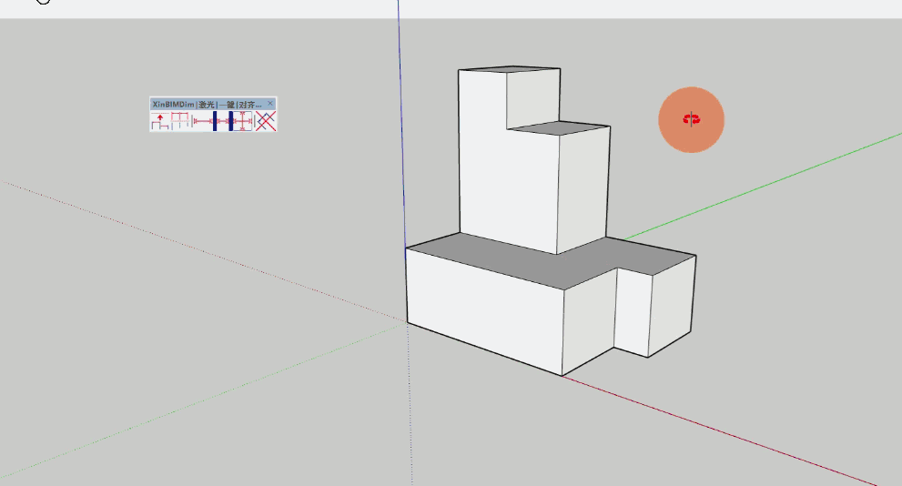Activate the boxed cross-dimension tool icon
Viewport: 902px width, 486px height.
[x=243, y=122]
